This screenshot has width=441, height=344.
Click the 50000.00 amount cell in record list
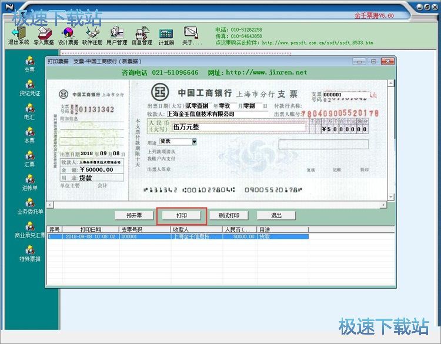[x=240, y=236]
